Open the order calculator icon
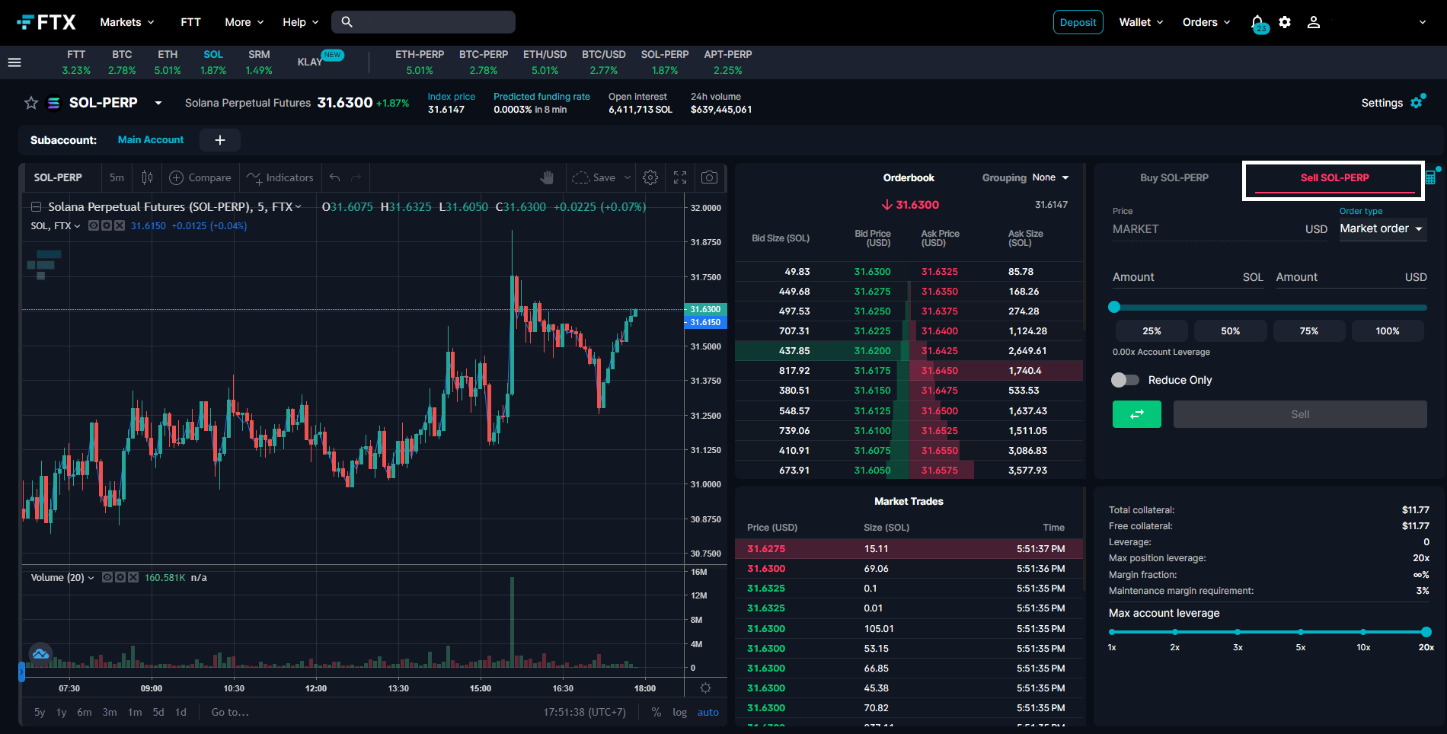 (1430, 177)
